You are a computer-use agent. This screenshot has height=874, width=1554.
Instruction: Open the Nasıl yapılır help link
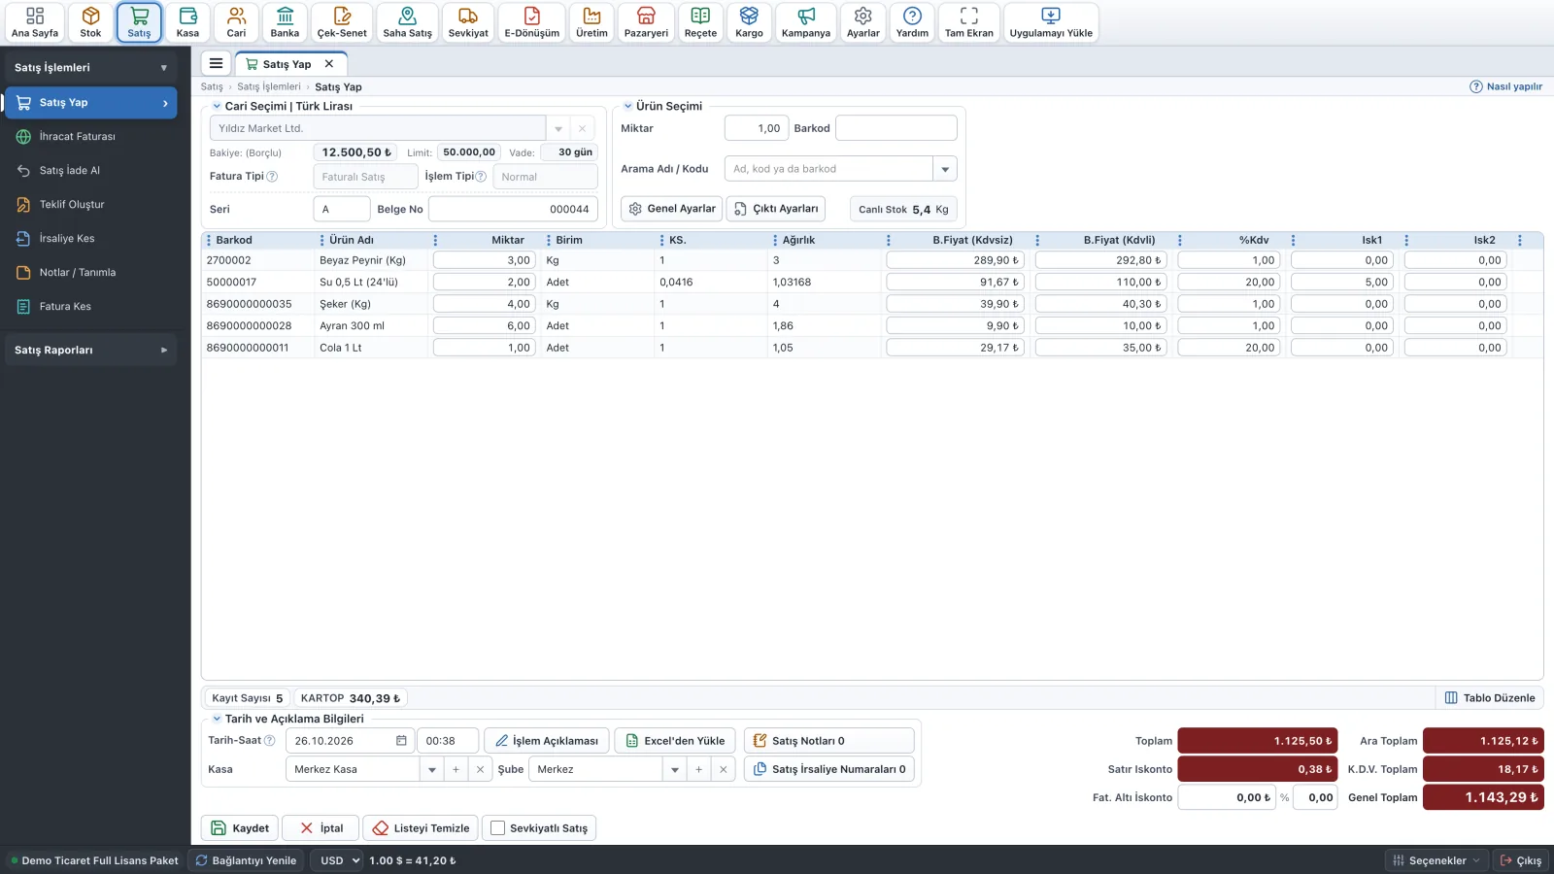tap(1505, 86)
